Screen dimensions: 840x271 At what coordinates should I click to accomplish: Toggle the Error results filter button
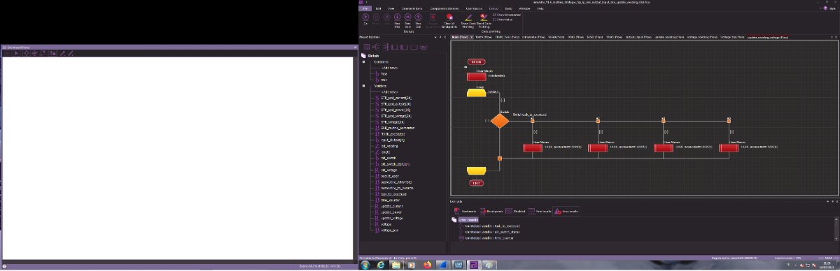tap(566, 211)
